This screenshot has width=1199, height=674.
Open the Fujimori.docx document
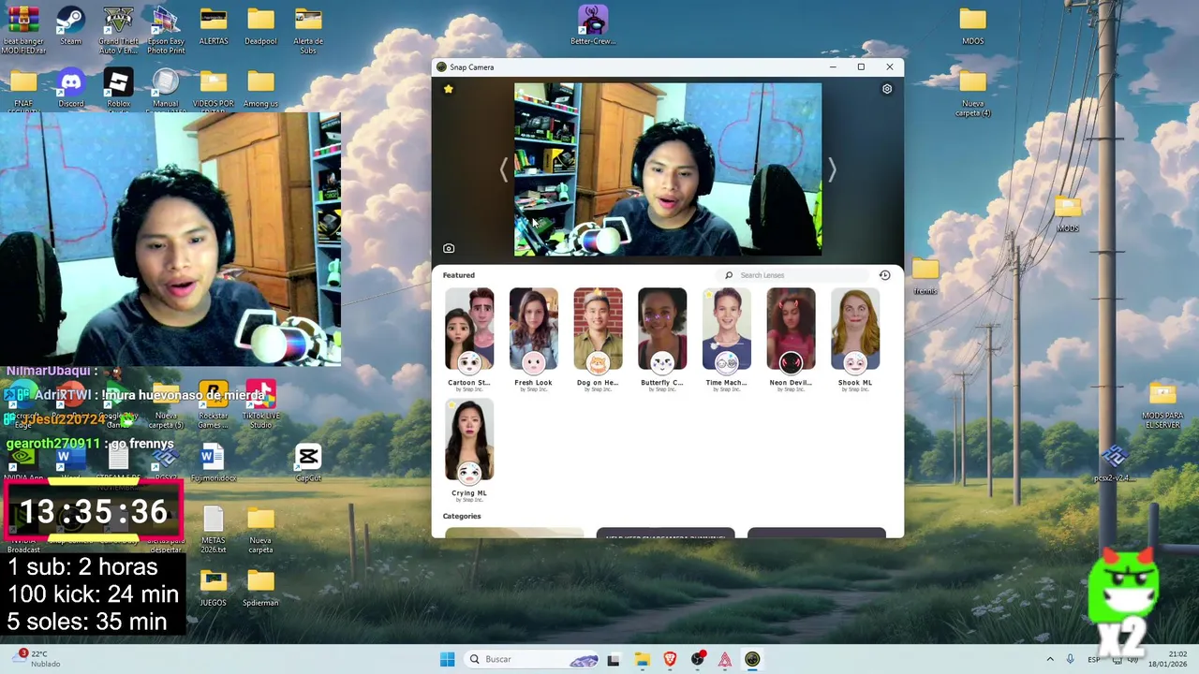pos(213,463)
